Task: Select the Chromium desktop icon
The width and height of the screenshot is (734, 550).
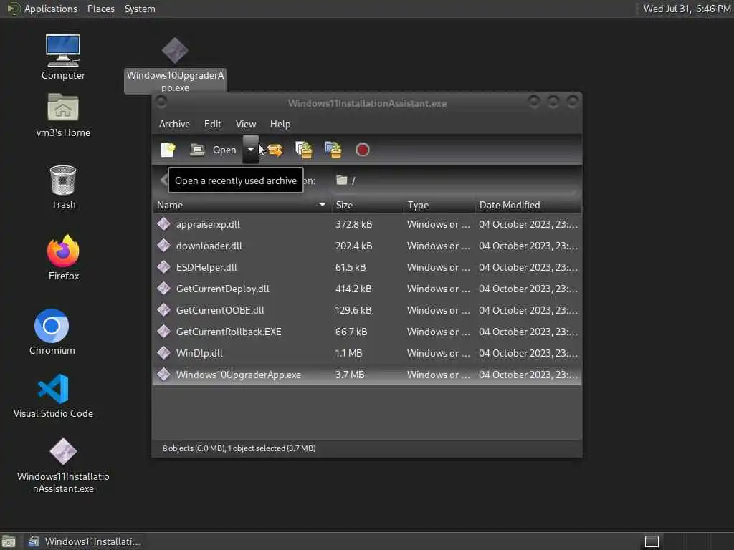Action: click(x=52, y=332)
